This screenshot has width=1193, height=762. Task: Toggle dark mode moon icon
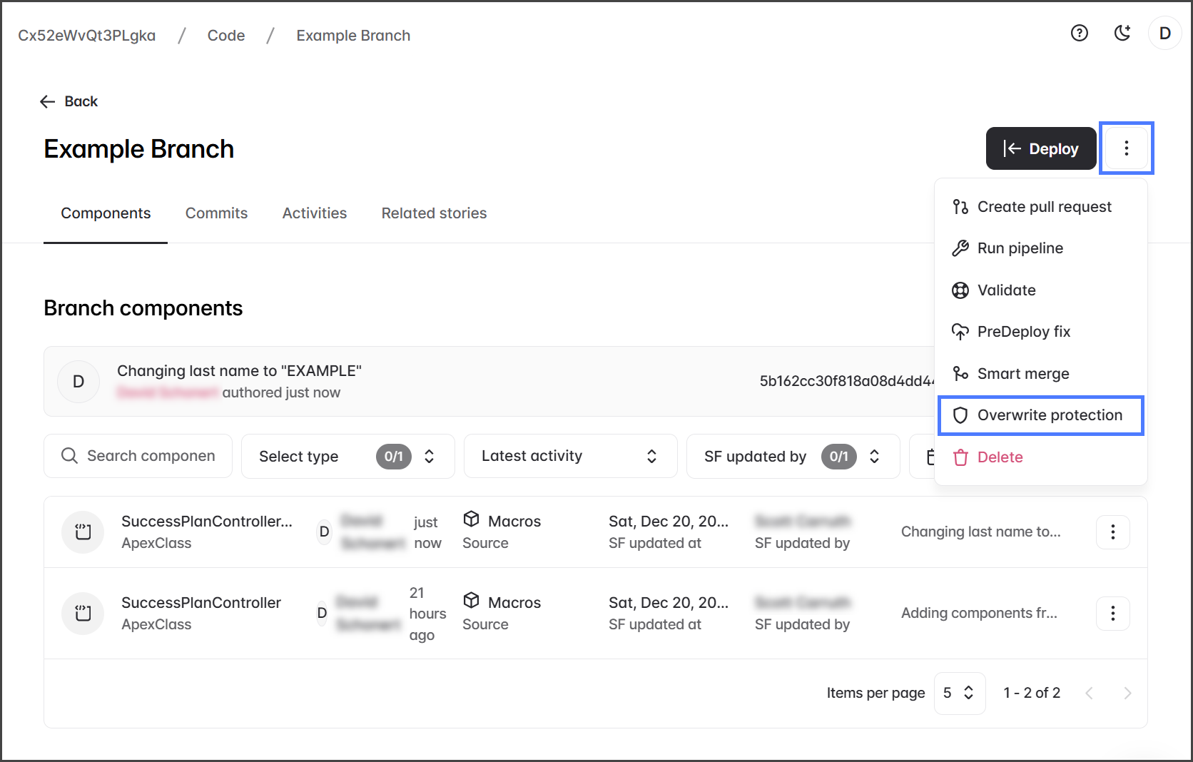(x=1122, y=34)
